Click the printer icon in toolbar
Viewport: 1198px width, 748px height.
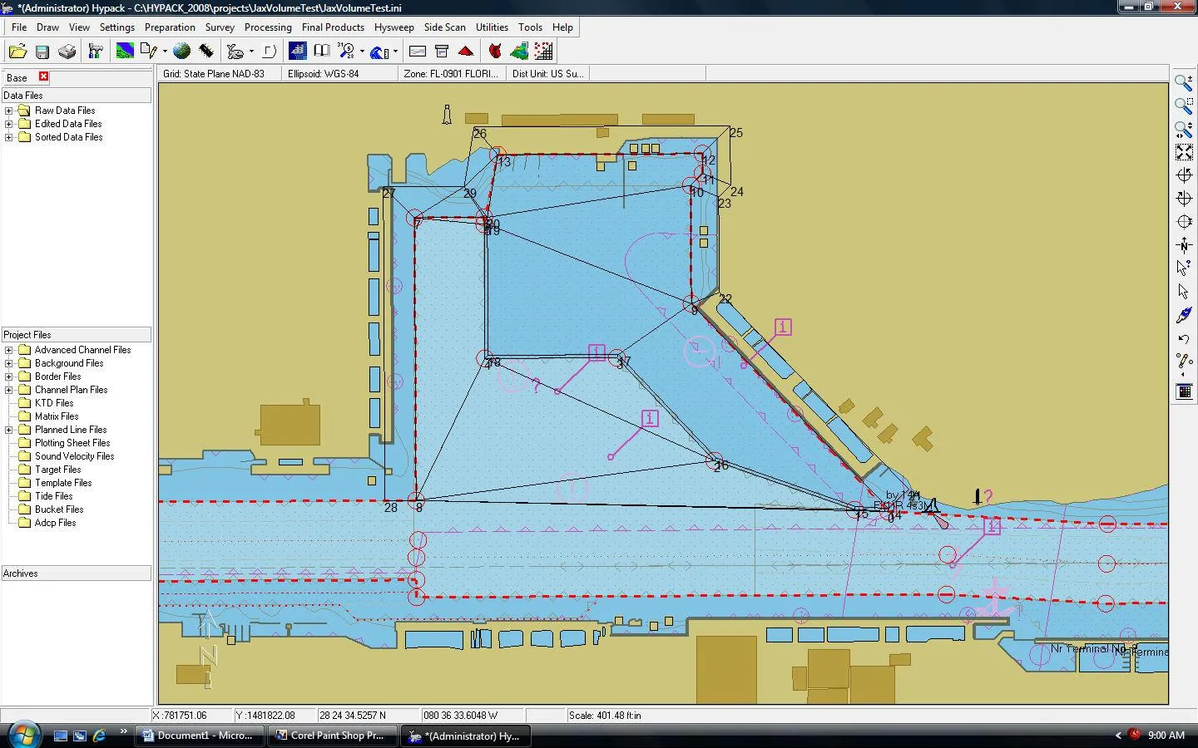tap(67, 52)
